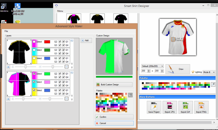This screenshot has width=218, height=130.
Task: Remove the magenta-black shirt layer with its minus icon
Action: (x=72, y=73)
